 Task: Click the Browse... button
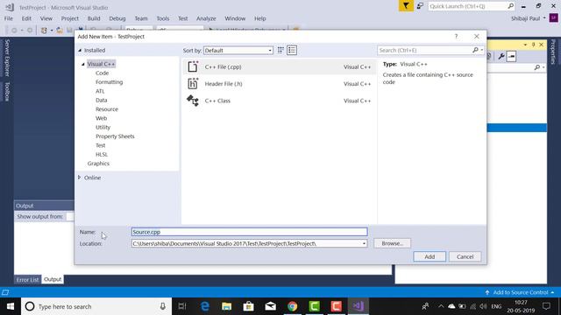click(x=392, y=243)
